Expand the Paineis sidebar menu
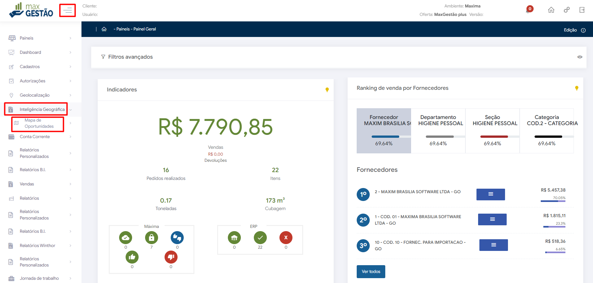The image size is (593, 283). tap(39, 38)
